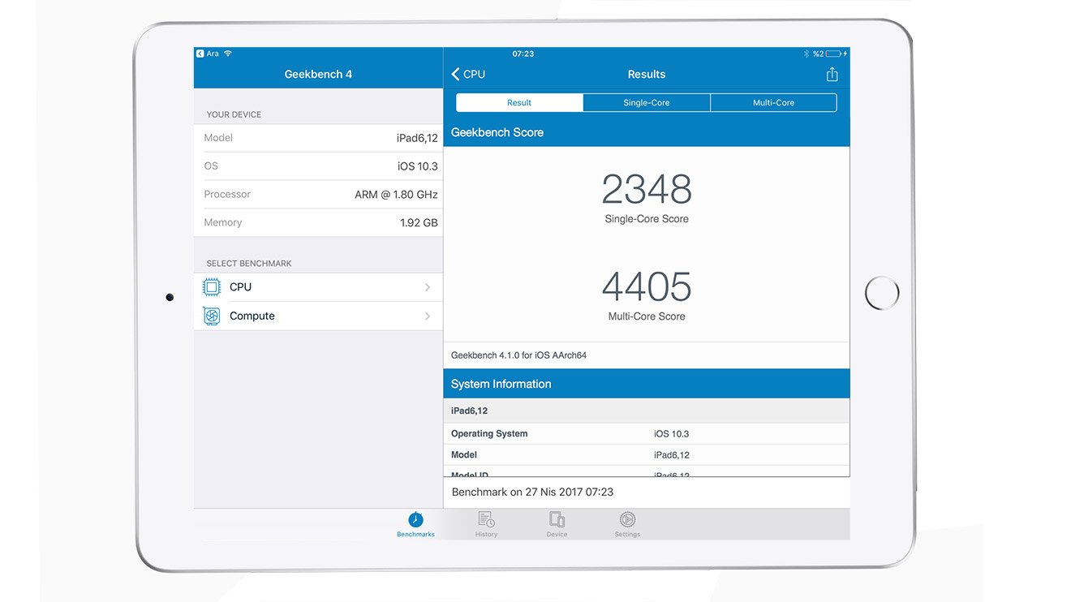Tap the Compute benchmark icon
The image size is (1071, 602).
212,316
